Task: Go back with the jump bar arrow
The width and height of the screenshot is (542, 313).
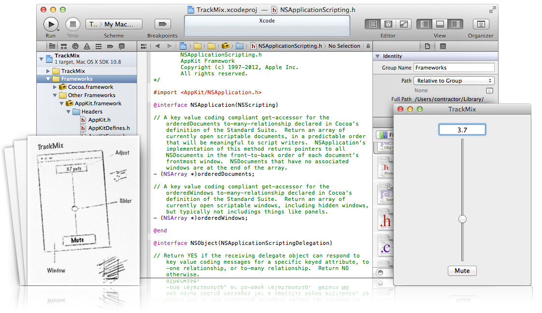Action: 157,46
